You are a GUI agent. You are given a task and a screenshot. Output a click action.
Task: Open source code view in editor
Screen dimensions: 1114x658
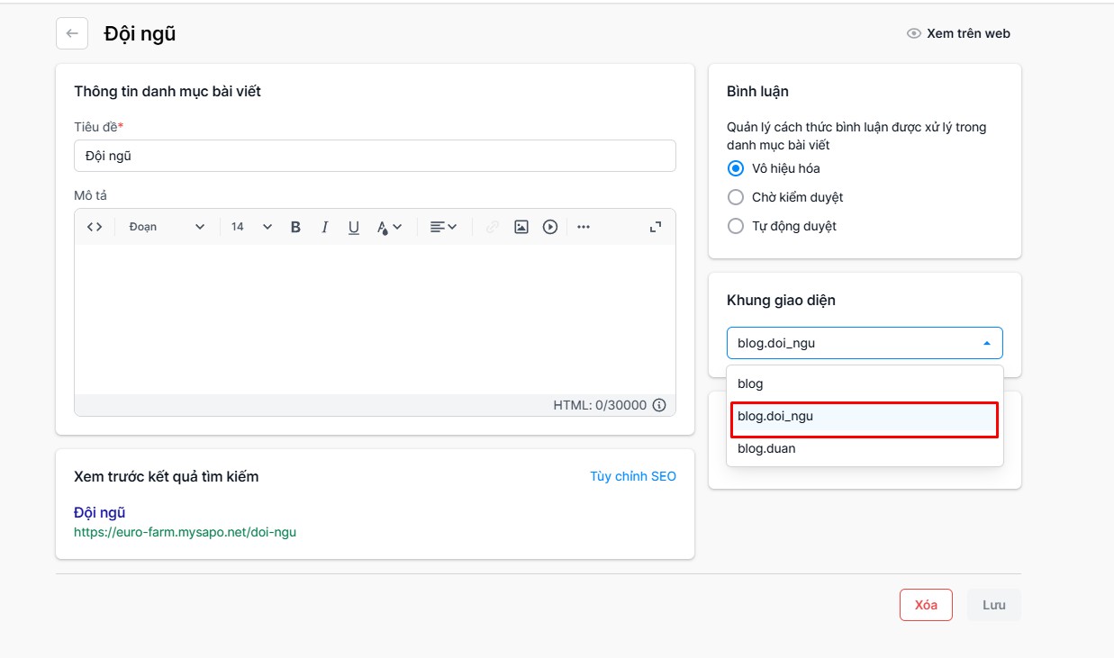pyautogui.click(x=95, y=227)
